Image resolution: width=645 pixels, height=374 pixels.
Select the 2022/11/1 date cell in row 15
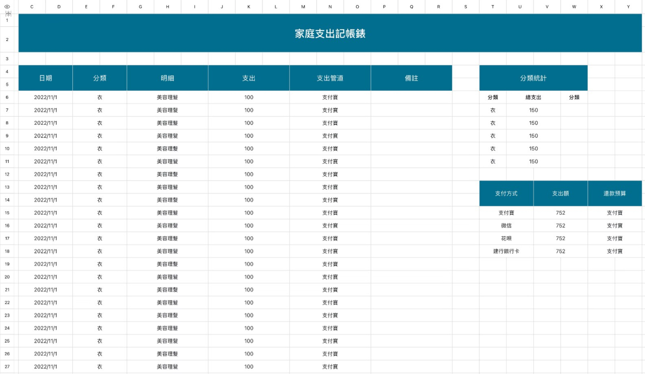[x=46, y=213]
